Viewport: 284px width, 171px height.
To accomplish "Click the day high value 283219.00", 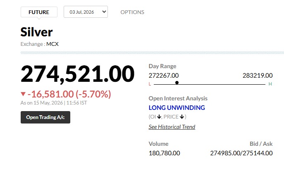I will (258, 76).
